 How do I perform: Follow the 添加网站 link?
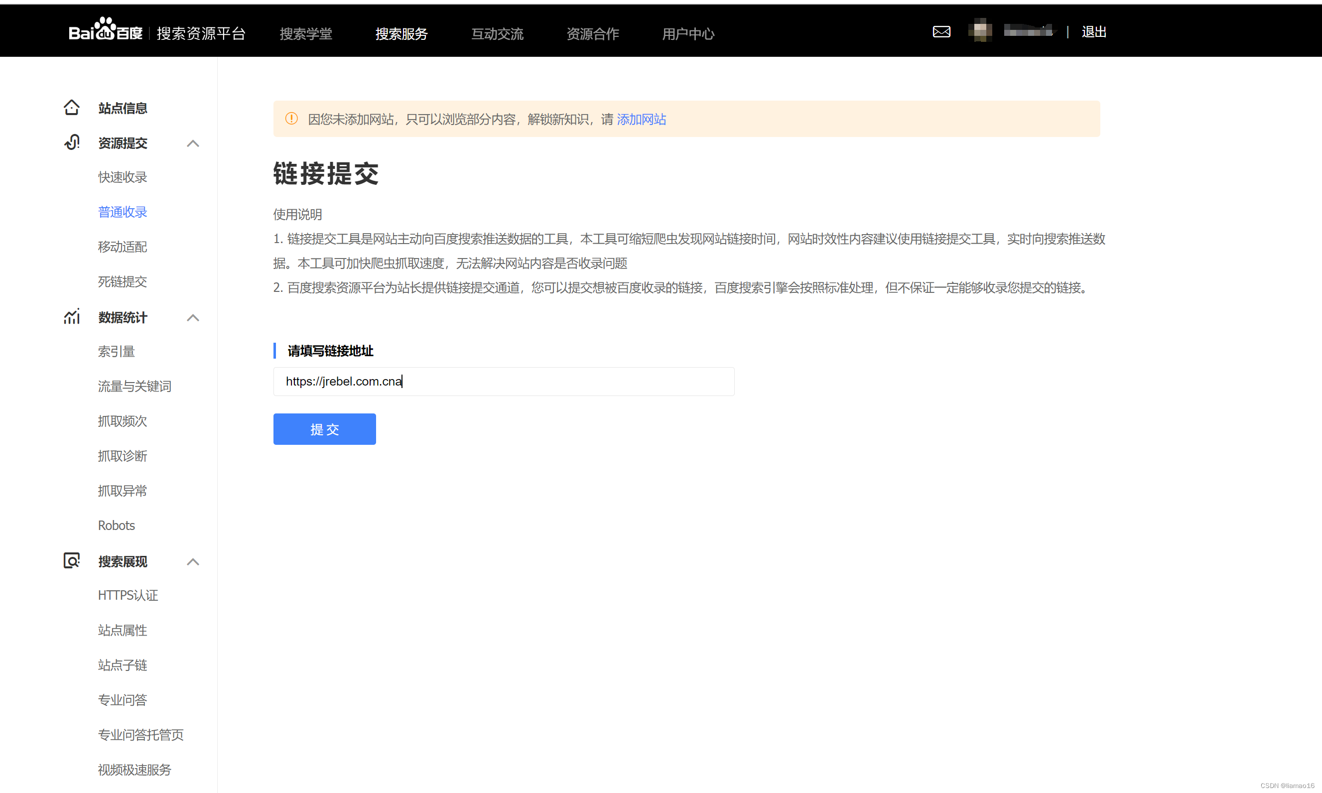click(641, 119)
